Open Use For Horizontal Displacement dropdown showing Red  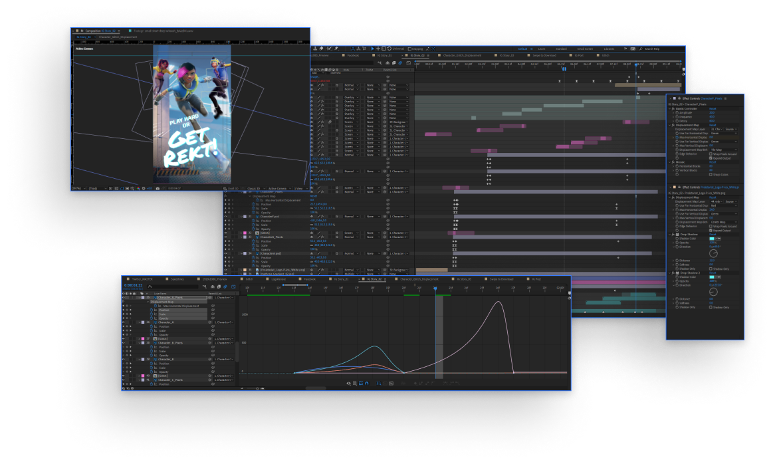coord(724,205)
